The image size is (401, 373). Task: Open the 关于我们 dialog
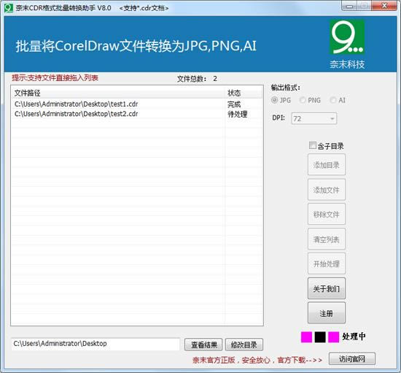327,288
